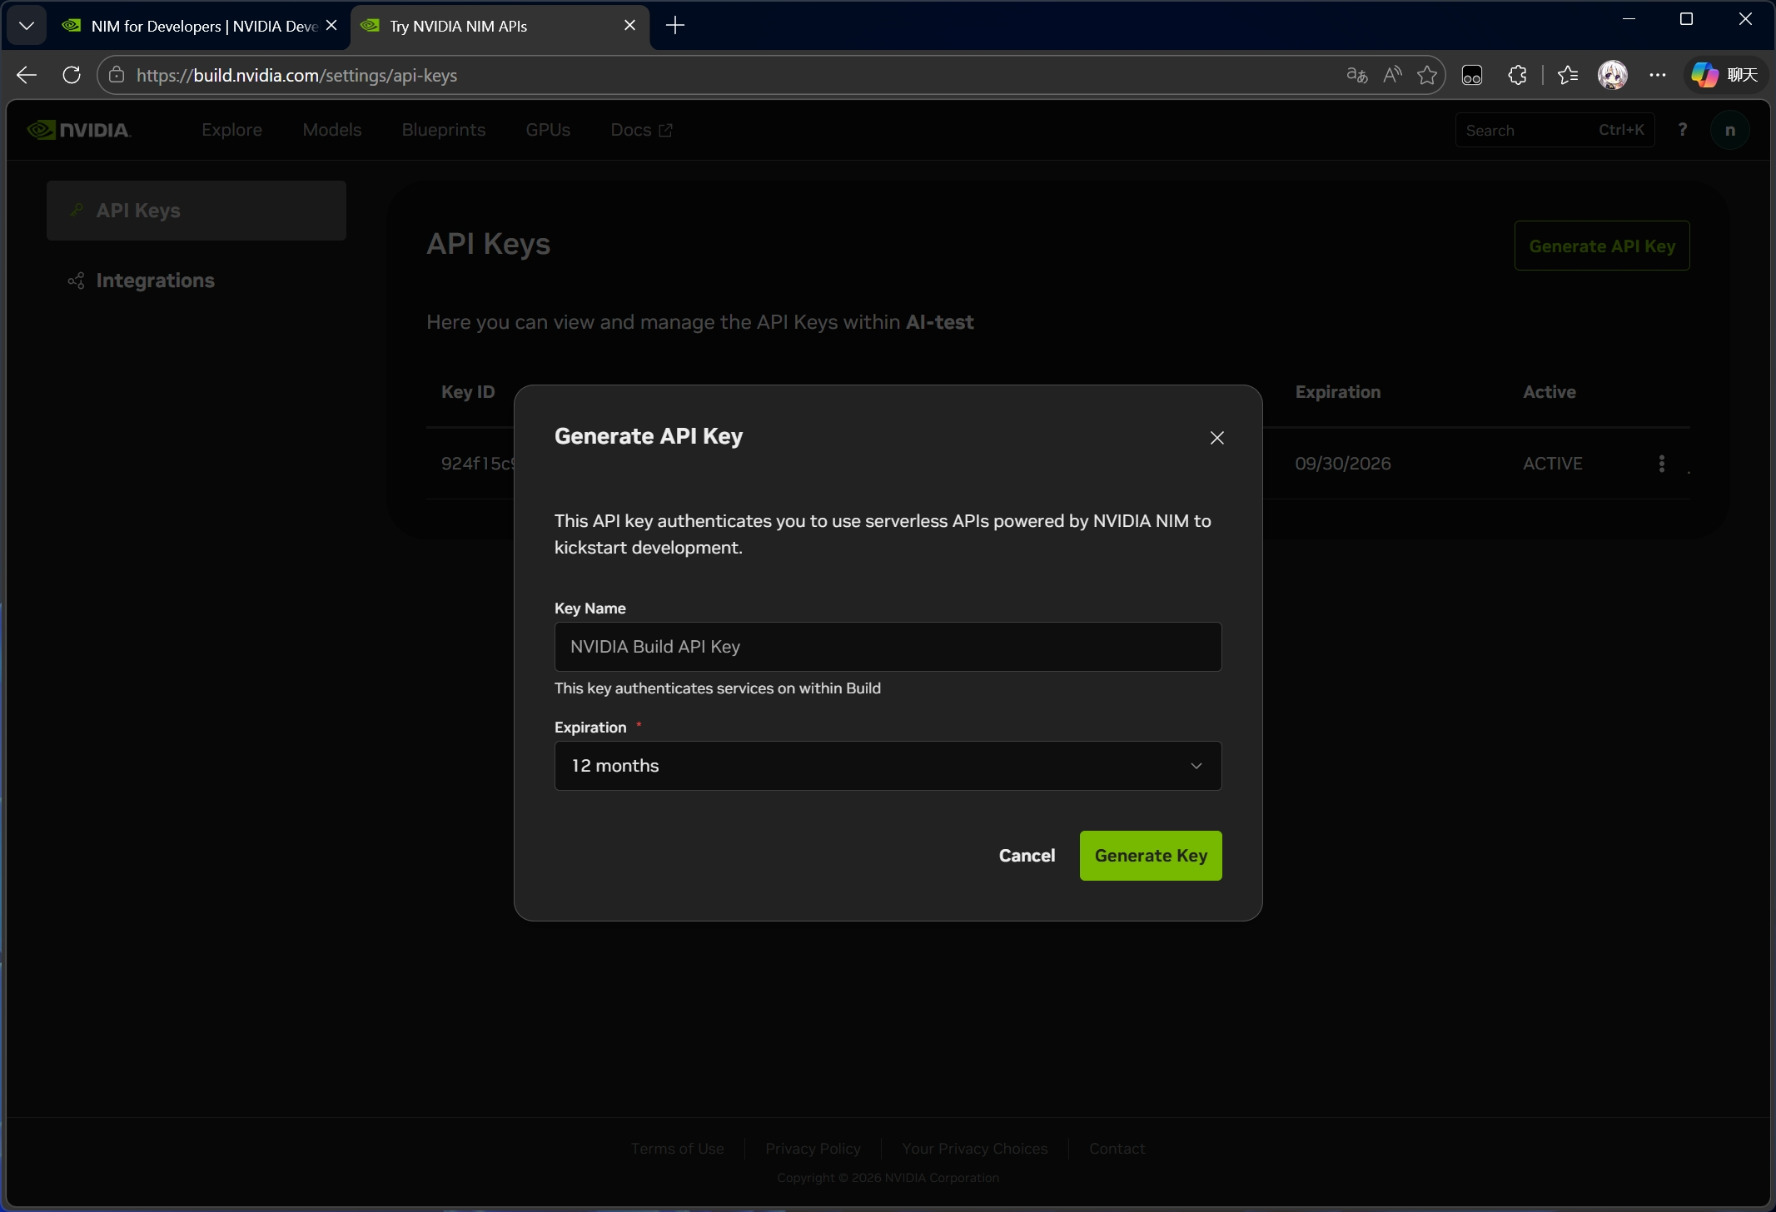Expand the tab search chevron at top left

pyautogui.click(x=27, y=25)
